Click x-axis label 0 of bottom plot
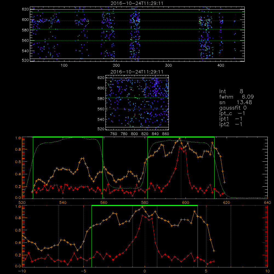 pos(145,271)
